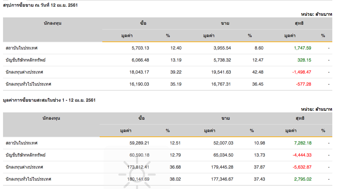Select the cumulative net value 7,282.18
Viewport: 344px width, 189px height.
pyautogui.click(x=303, y=143)
